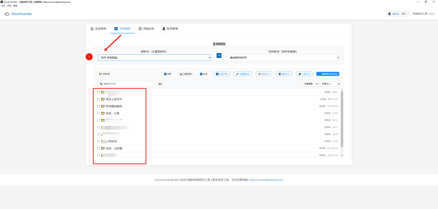
Task: Click the 上传文件 upload button
Action: pos(186,74)
